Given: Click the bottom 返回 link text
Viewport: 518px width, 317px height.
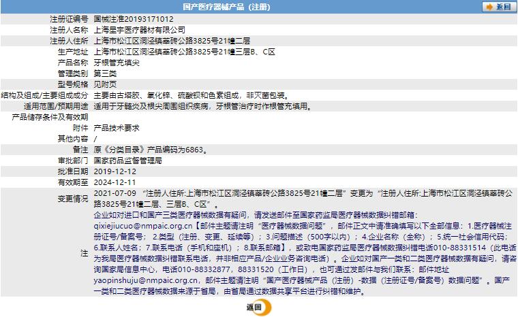Looking at the screenshot, I should [x=254, y=307].
